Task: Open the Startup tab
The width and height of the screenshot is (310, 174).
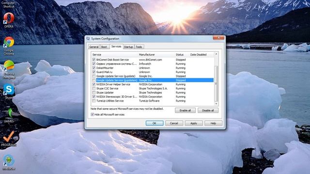Action: pyautogui.click(x=128, y=47)
